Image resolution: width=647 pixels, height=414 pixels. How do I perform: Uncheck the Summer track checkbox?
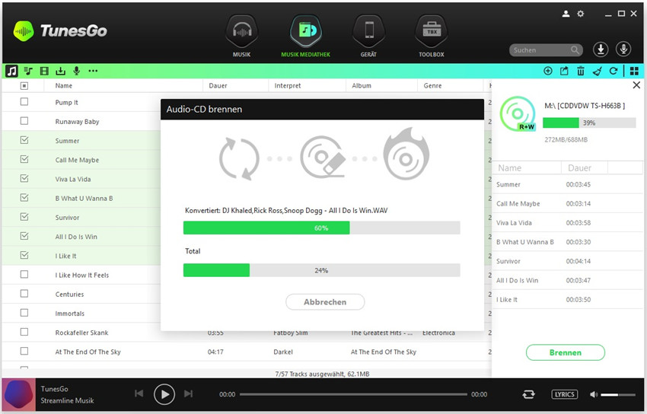point(24,140)
